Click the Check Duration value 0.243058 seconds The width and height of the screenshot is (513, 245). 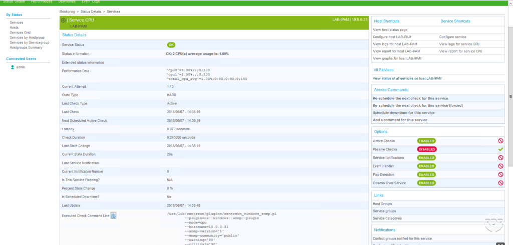point(181,138)
